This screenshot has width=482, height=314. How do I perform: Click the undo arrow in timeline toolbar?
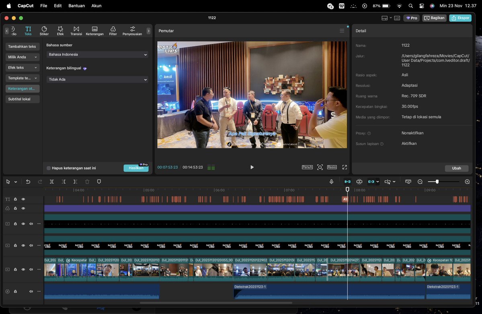tap(28, 182)
